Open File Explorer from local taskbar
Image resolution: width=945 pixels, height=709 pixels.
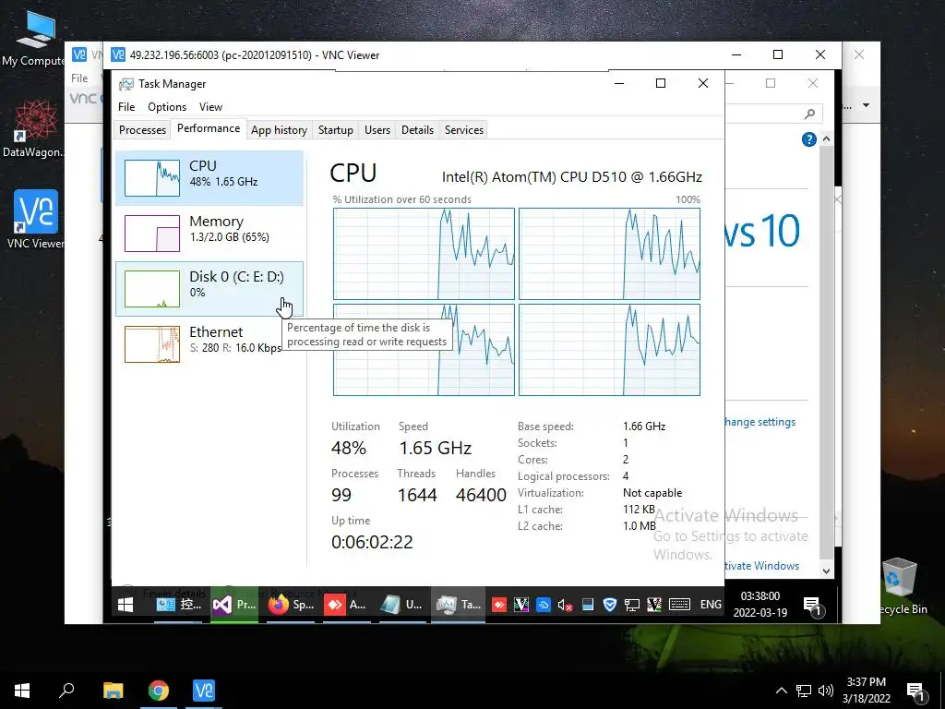113,691
